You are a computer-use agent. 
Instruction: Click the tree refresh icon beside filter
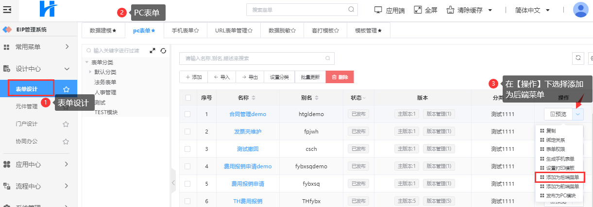163,50
